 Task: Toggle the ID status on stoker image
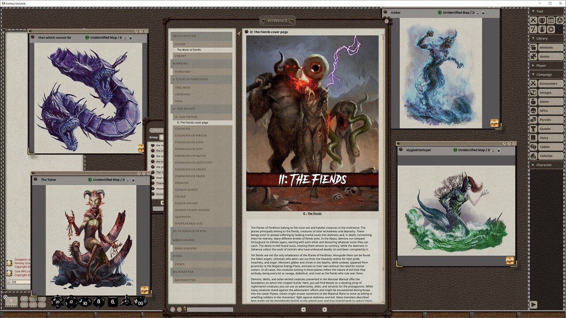tap(440, 12)
